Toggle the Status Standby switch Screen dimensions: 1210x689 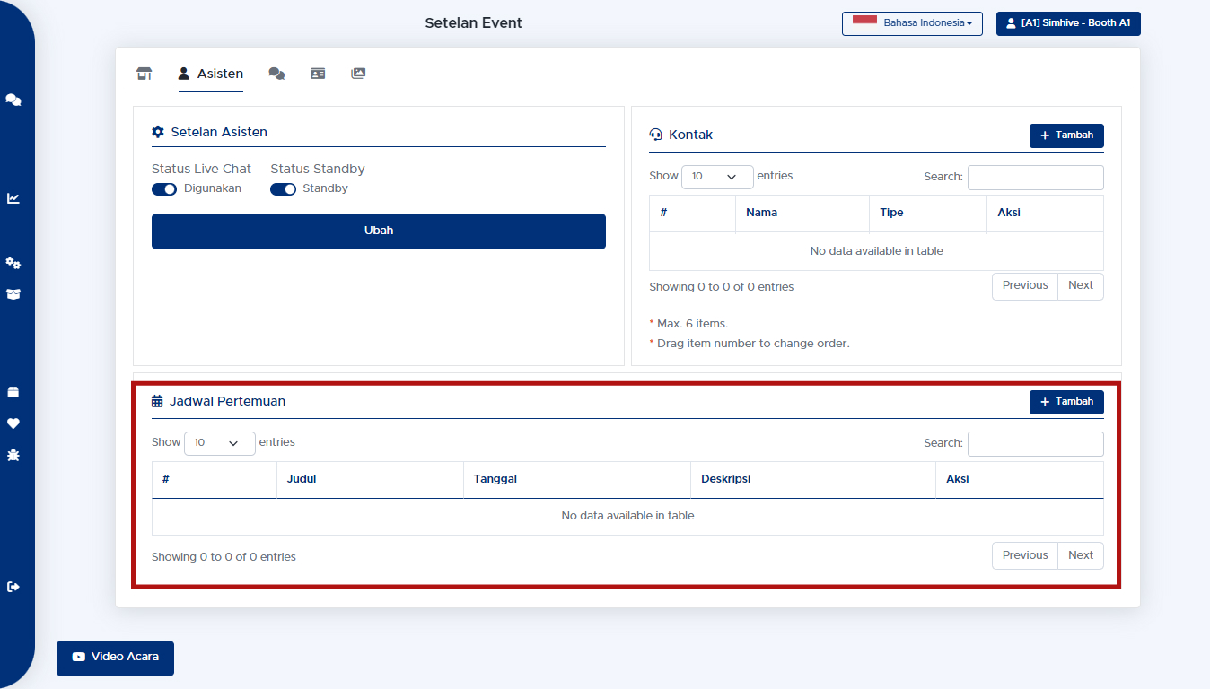283,189
